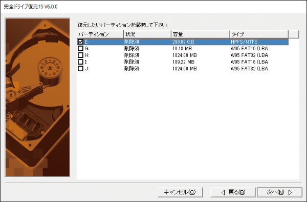The height and width of the screenshot is (202, 307).
Task: Click the キャンセル(C) button
Action: pyautogui.click(x=180, y=192)
